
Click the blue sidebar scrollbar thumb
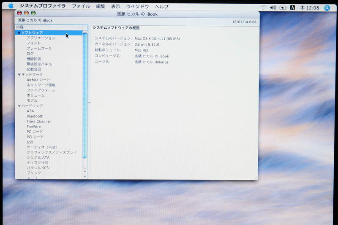[85, 95]
